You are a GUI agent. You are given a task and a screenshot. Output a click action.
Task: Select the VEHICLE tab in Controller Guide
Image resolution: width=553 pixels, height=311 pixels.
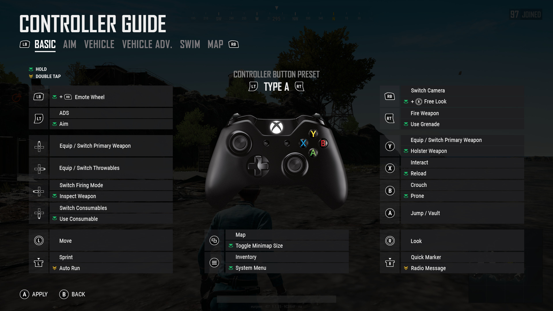coord(99,44)
